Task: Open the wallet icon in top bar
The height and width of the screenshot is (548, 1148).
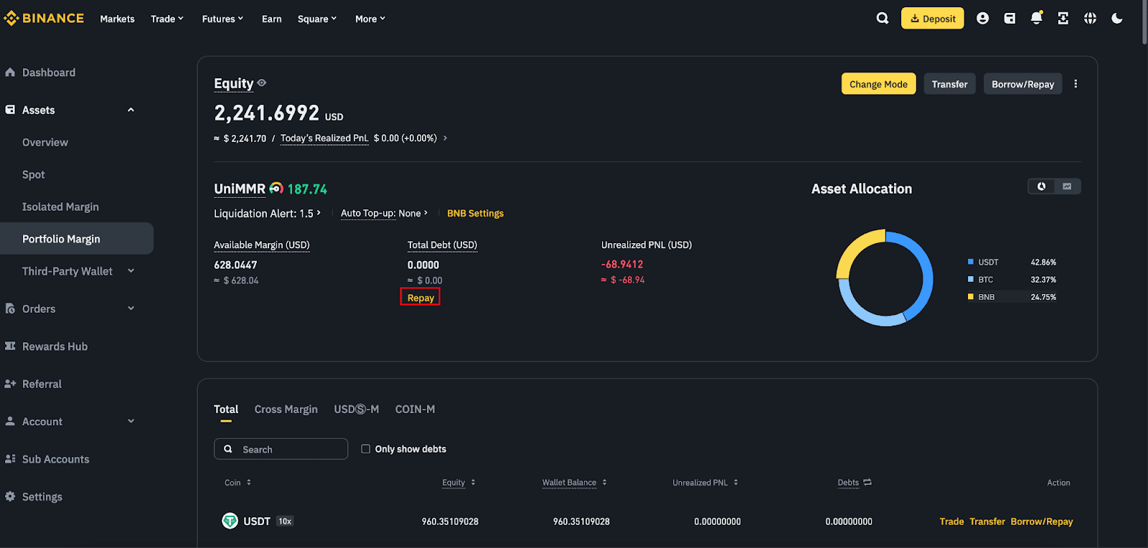Action: click(x=1010, y=19)
